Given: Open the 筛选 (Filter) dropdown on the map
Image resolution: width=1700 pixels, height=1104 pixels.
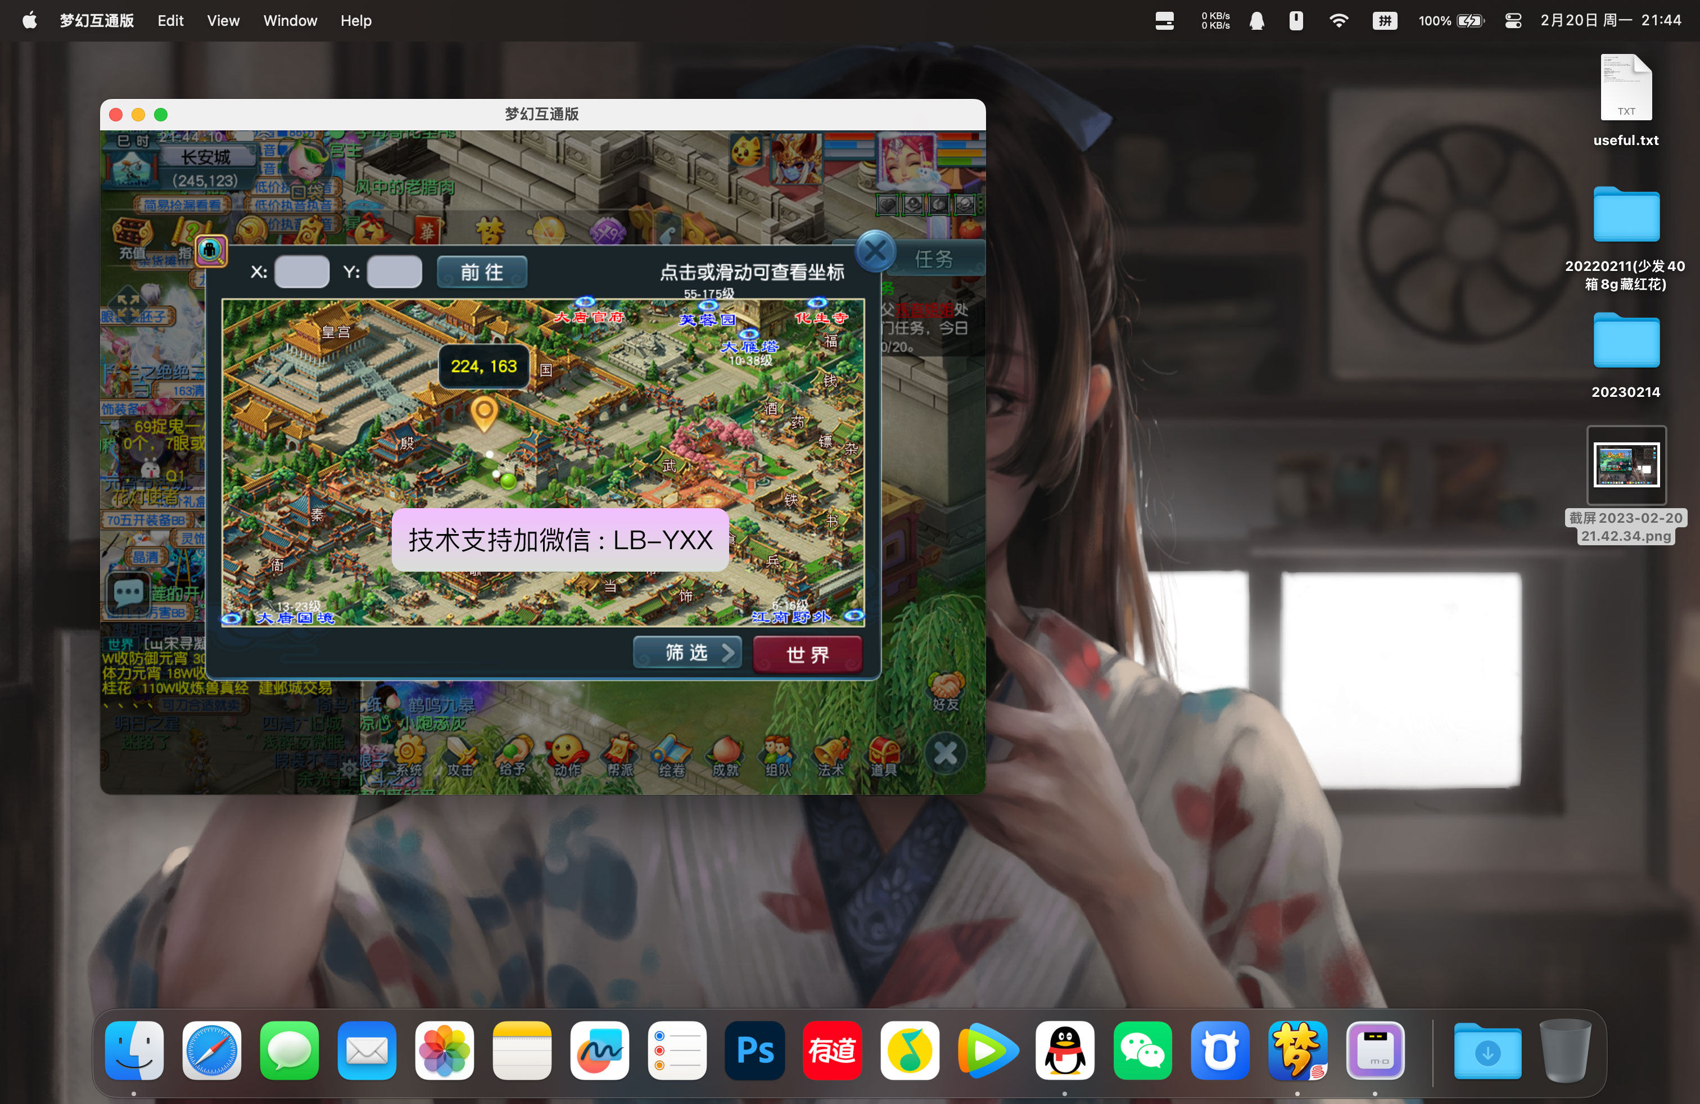Looking at the screenshot, I should 687,652.
